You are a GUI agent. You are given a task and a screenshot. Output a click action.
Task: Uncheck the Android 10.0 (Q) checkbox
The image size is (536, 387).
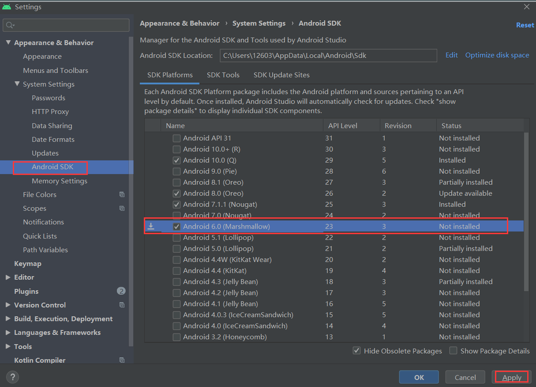click(x=176, y=160)
